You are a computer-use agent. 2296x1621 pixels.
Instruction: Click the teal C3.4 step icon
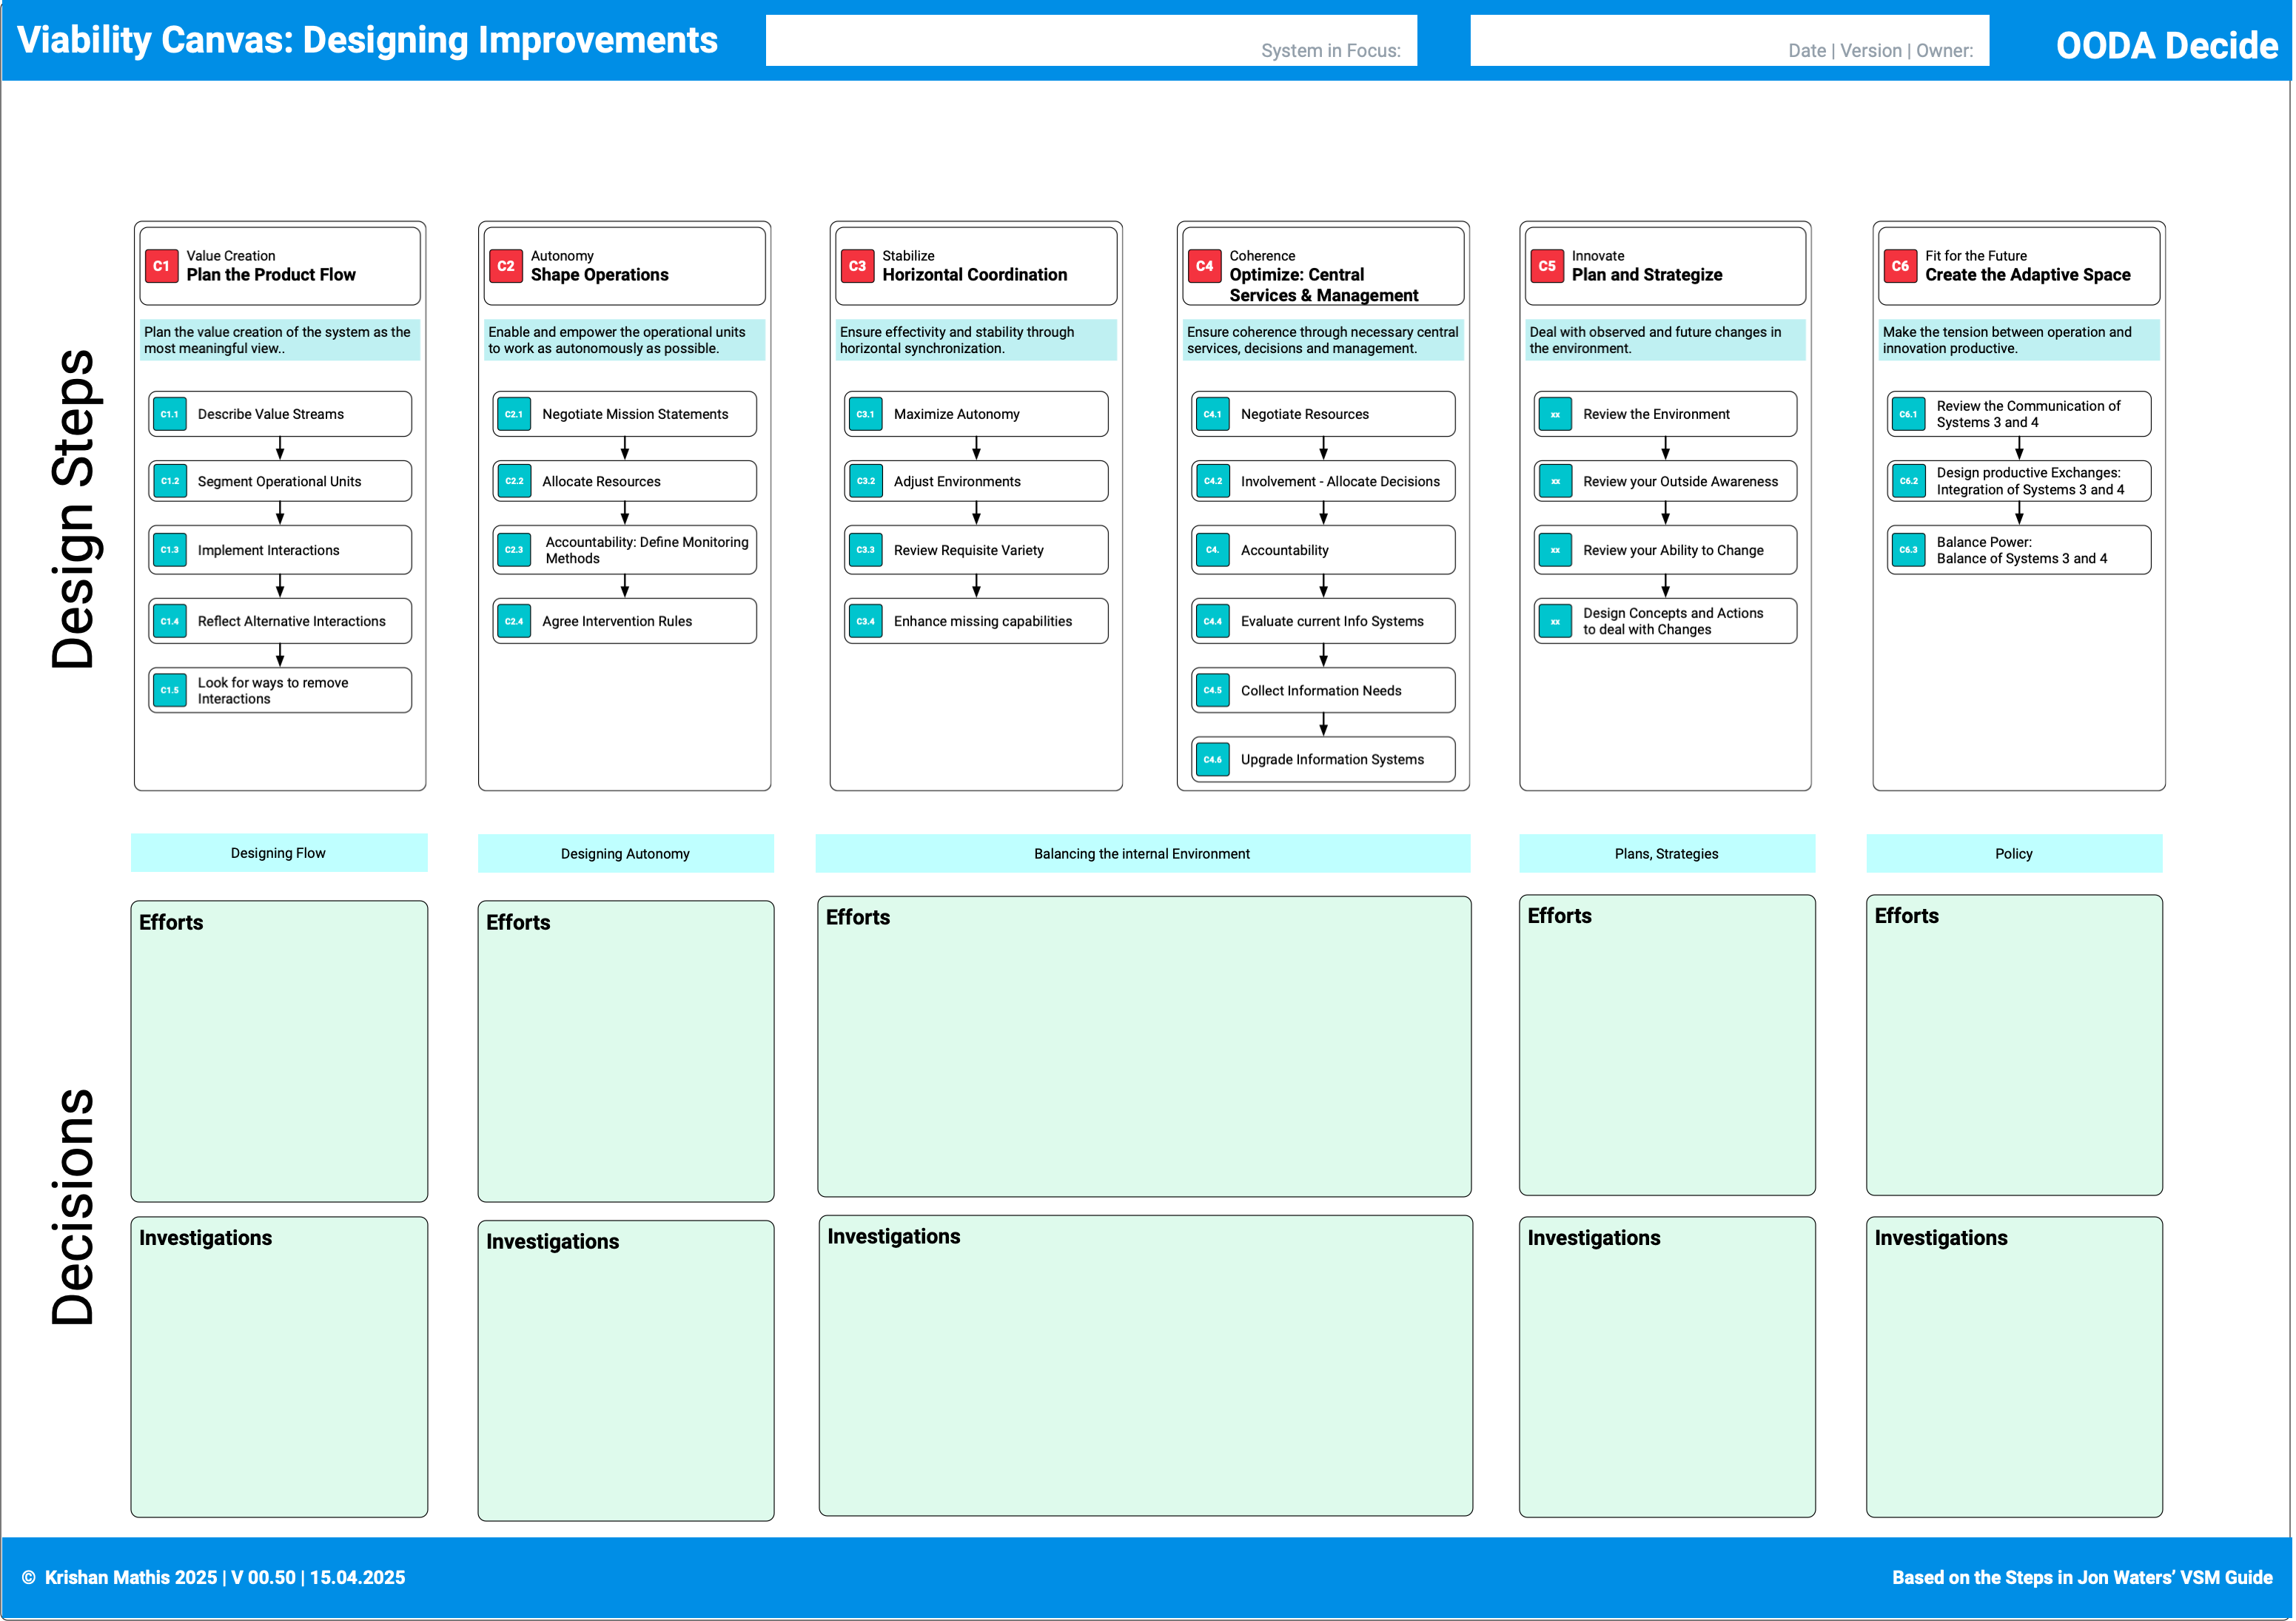pyautogui.click(x=865, y=621)
